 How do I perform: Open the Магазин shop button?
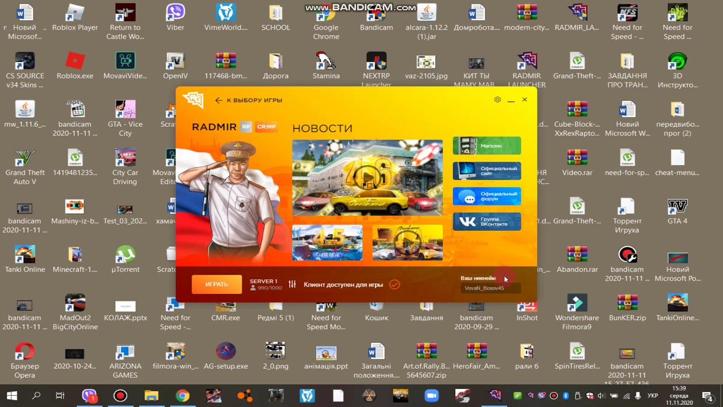(487, 145)
